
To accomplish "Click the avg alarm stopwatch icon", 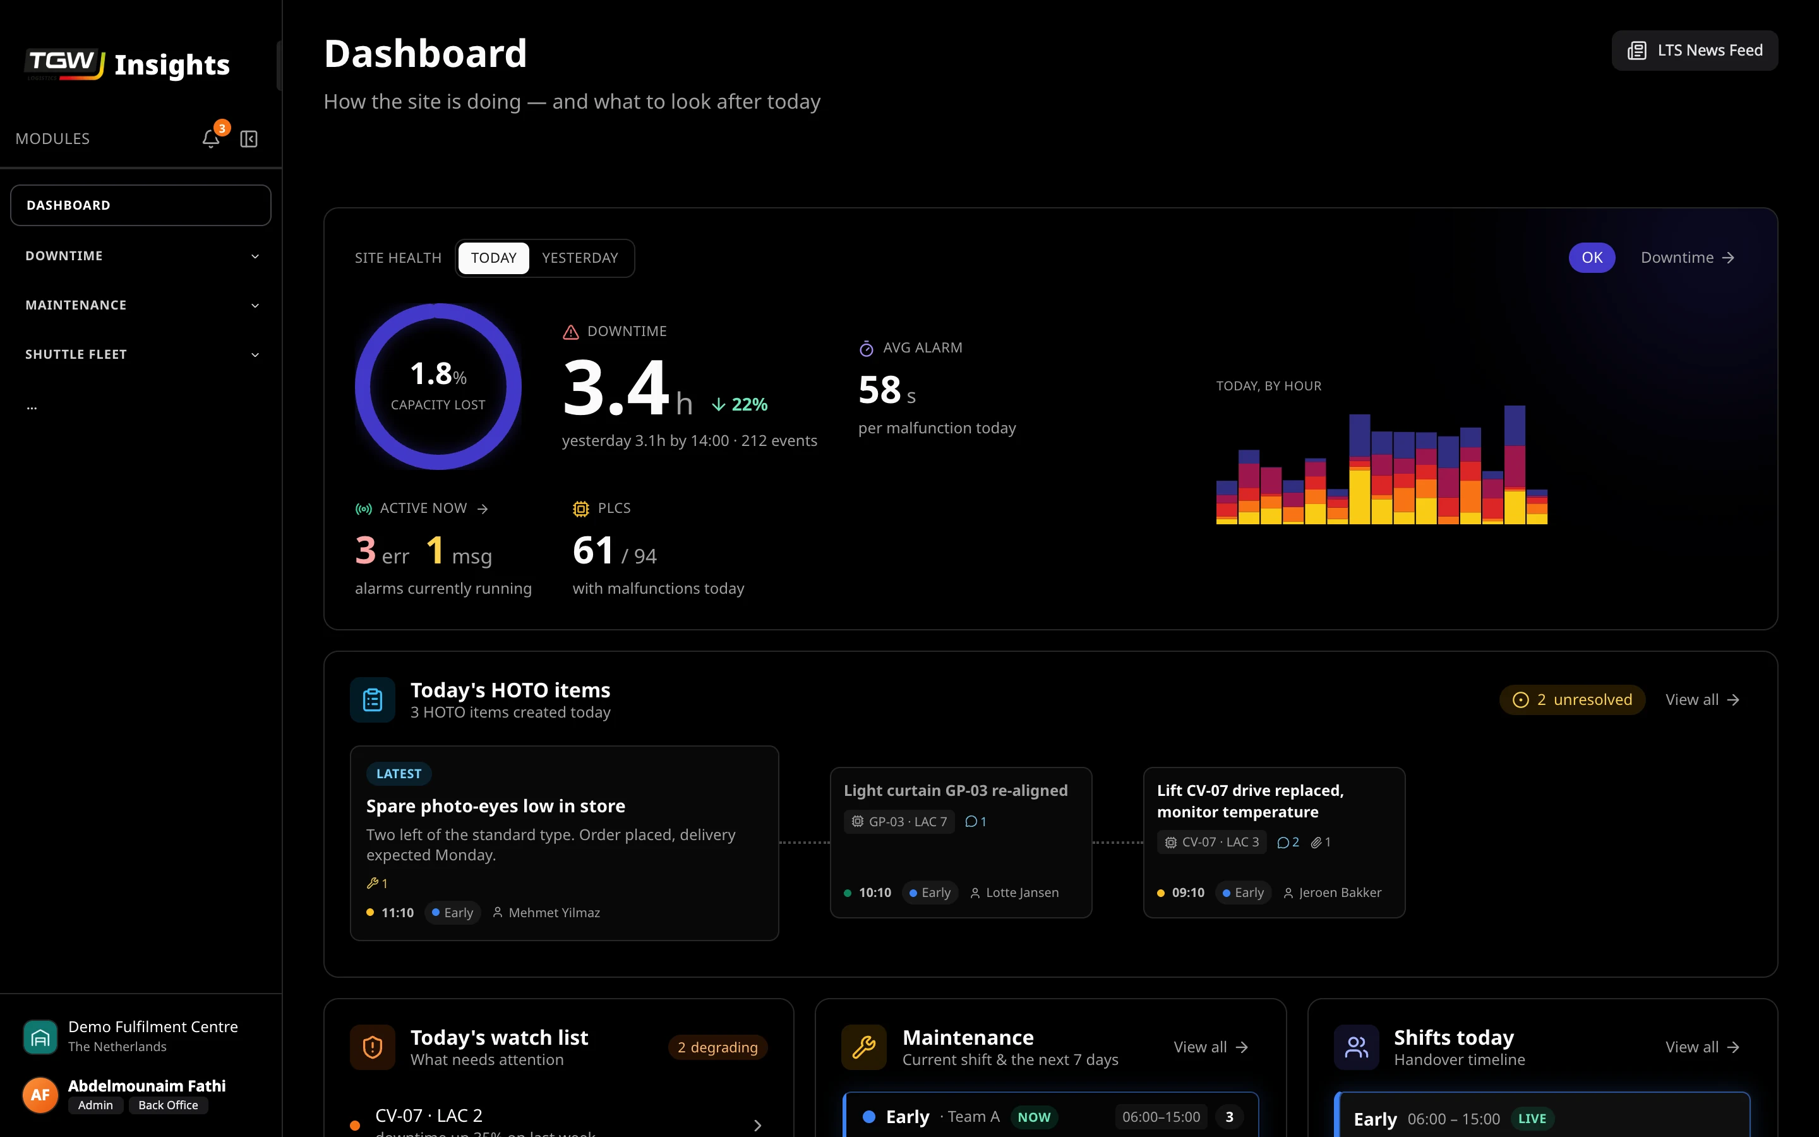I will point(867,348).
